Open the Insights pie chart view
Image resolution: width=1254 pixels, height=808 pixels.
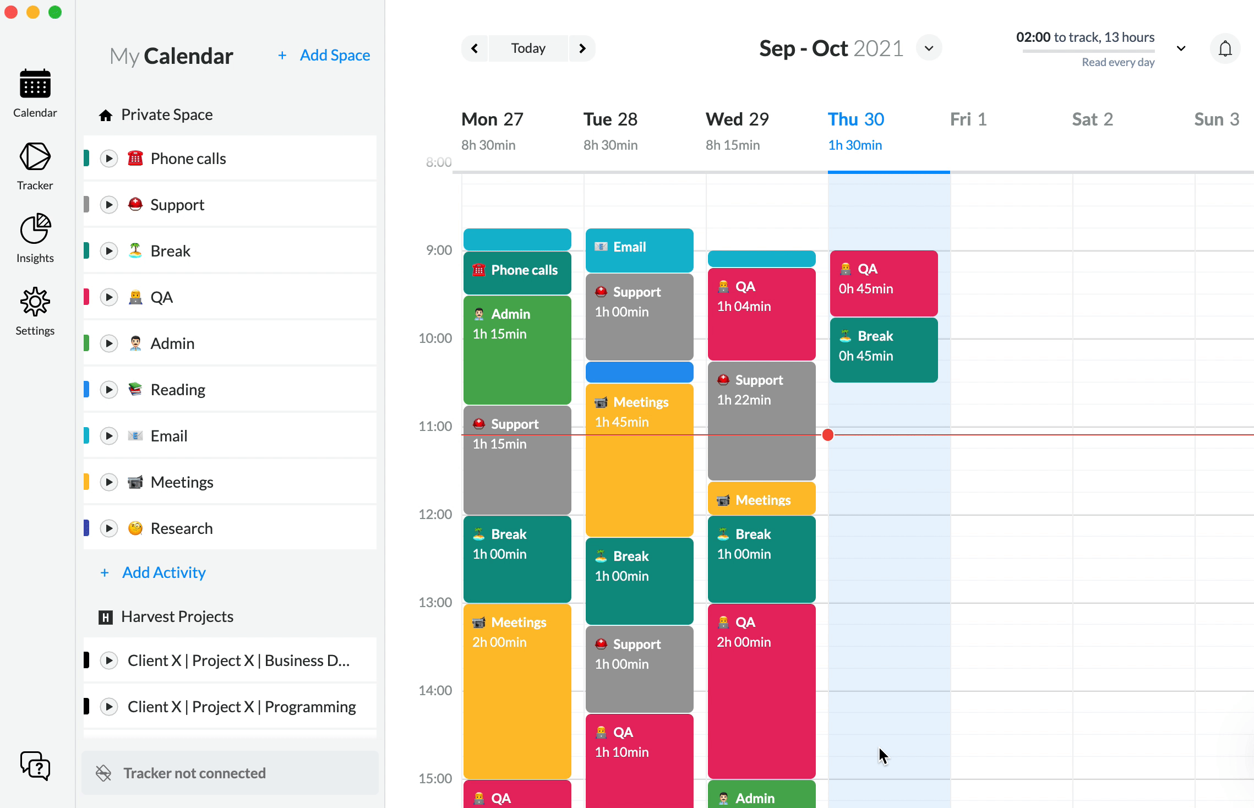point(35,238)
